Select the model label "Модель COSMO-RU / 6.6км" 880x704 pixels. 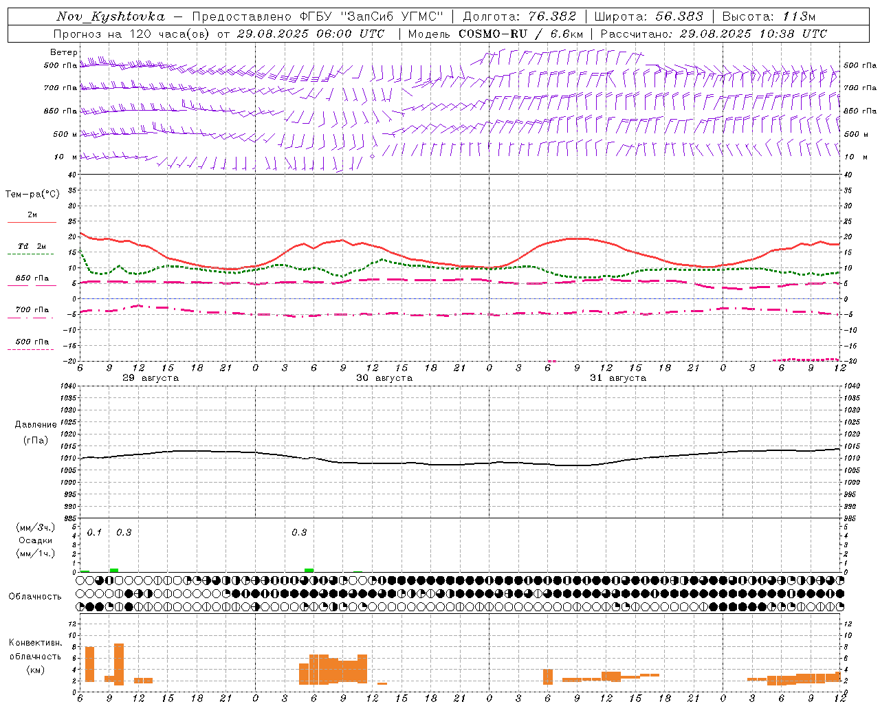click(x=496, y=34)
